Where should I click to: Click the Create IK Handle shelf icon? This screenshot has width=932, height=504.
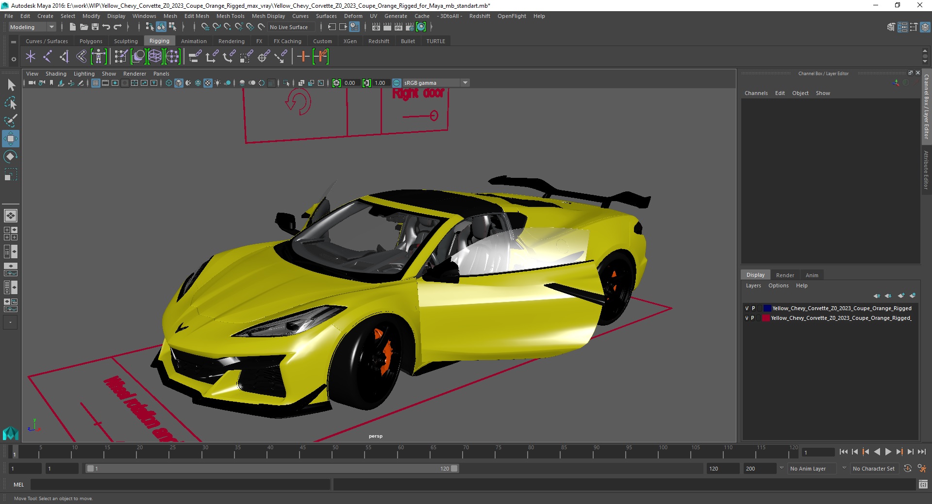[x=64, y=57]
